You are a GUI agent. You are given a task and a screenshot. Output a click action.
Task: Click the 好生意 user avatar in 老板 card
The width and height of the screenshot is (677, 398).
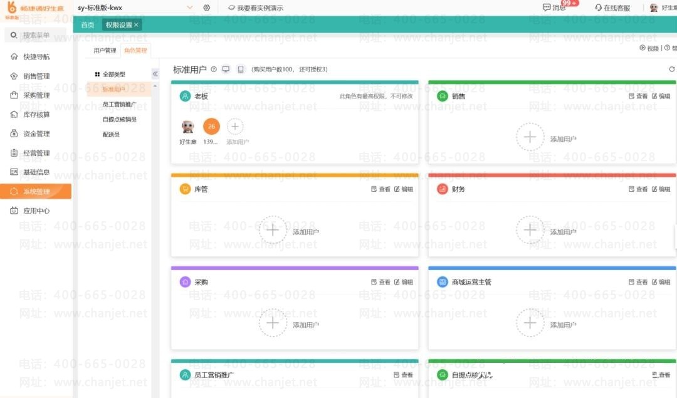point(188,127)
